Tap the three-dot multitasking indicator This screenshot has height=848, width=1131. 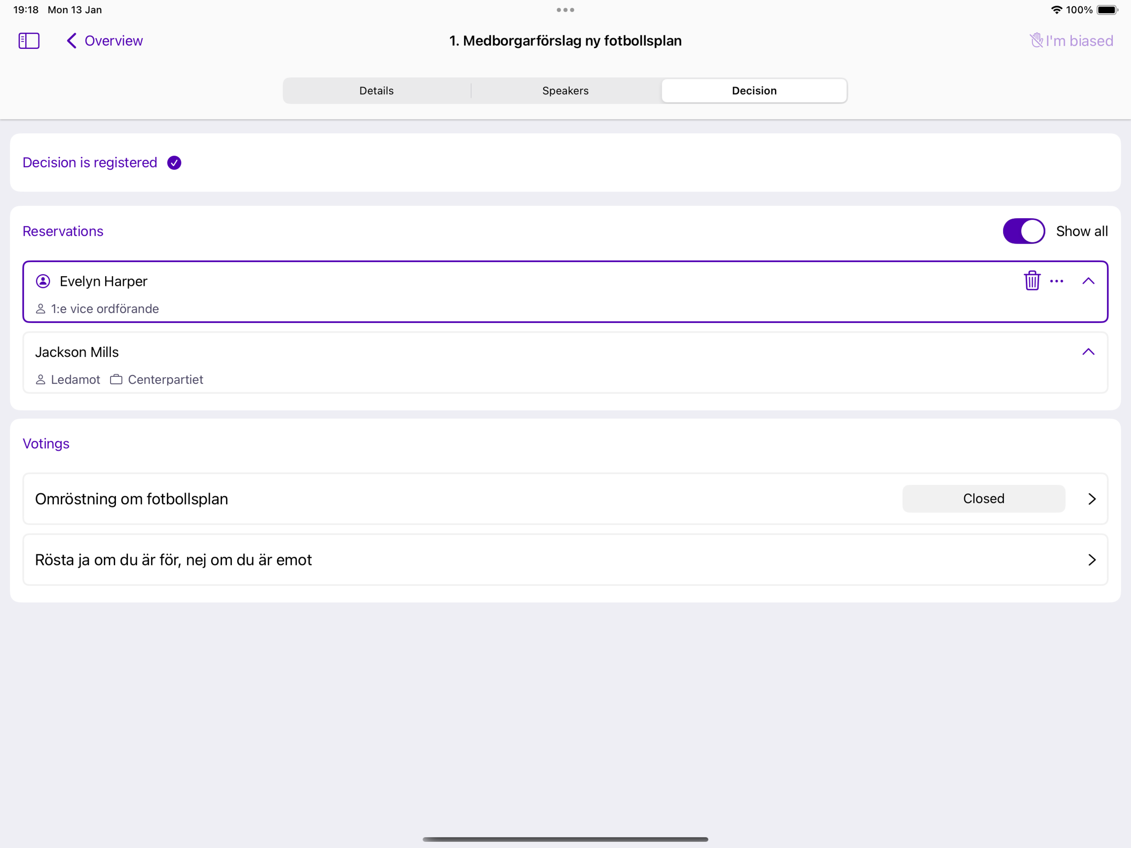565,10
